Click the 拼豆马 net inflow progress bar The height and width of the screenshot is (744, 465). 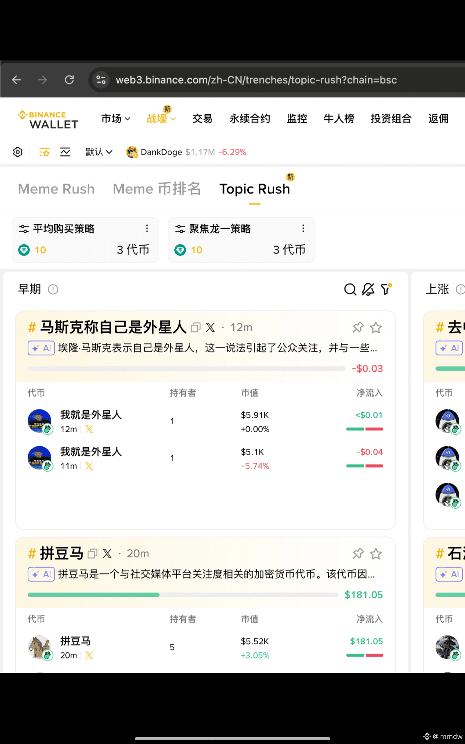click(183, 595)
